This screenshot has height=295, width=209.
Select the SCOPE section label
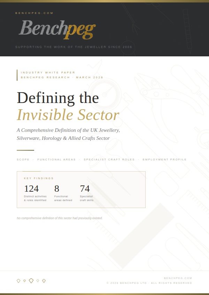point(23,159)
